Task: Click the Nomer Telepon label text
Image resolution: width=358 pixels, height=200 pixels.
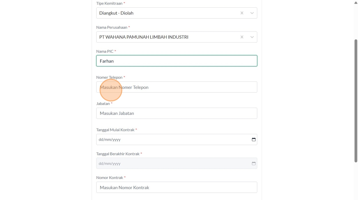Action: (x=109, y=77)
